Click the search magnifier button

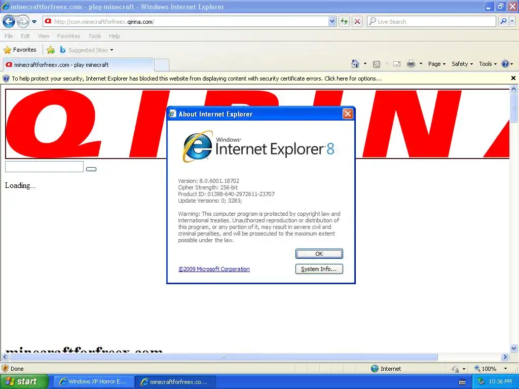(503, 22)
